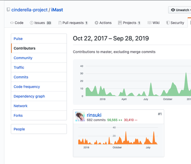191x164 pixels.
Task: Click the contributions description text
Action: (114, 52)
